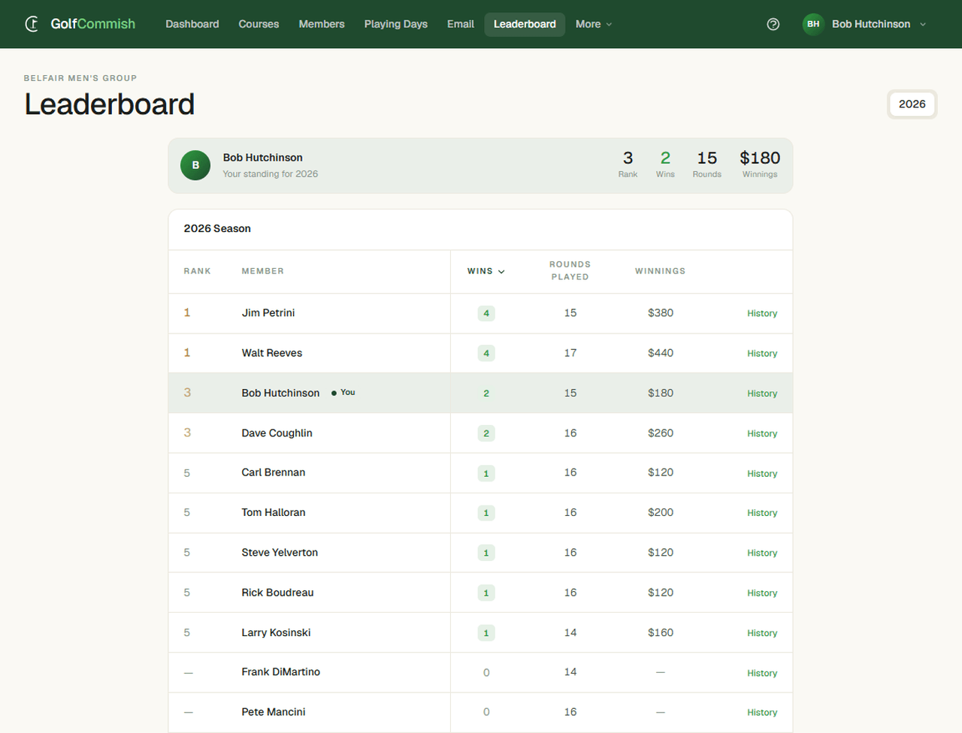Click Jim Petrini's 4 wins badge

point(486,313)
